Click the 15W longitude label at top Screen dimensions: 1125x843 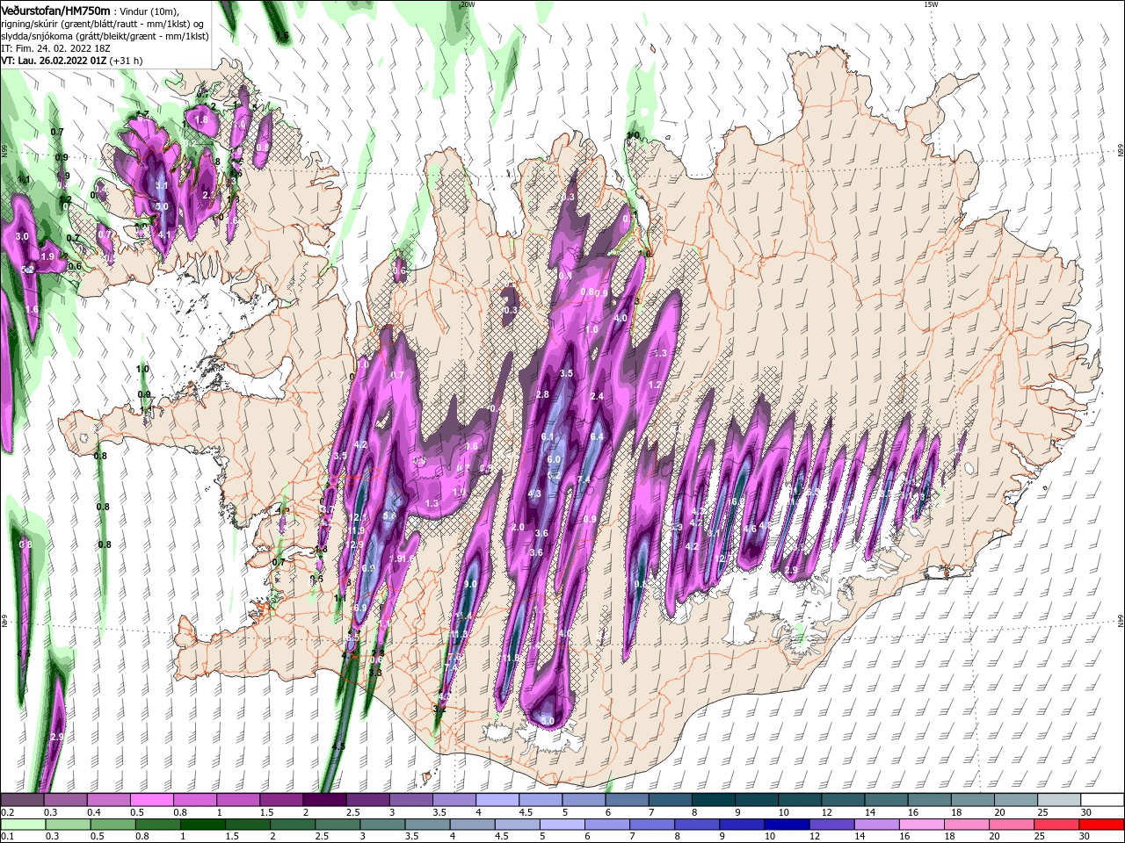(x=931, y=4)
